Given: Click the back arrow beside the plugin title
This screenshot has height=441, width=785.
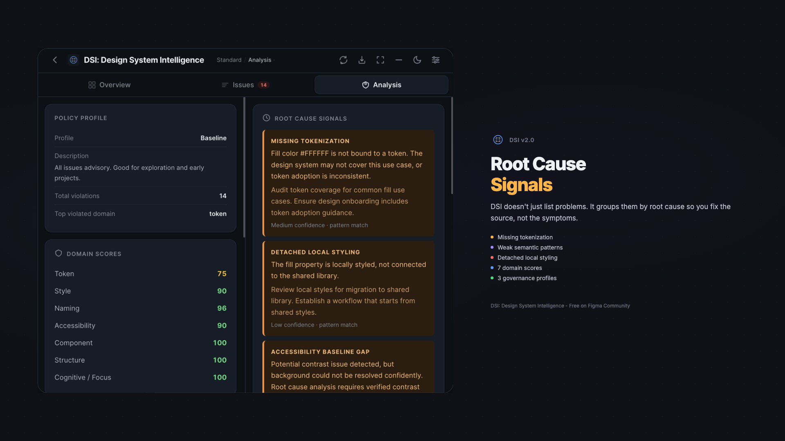Looking at the screenshot, I should (55, 60).
